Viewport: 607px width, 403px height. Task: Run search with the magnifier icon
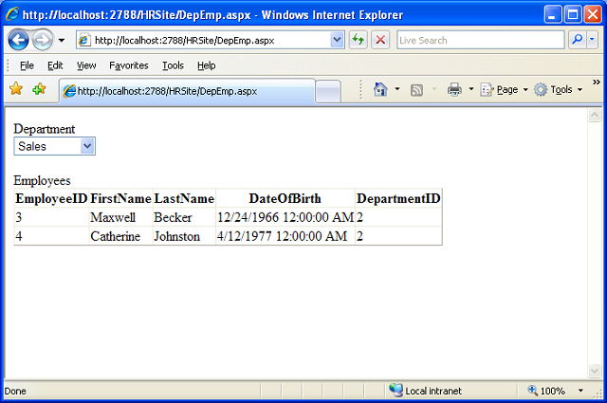pyautogui.click(x=577, y=40)
